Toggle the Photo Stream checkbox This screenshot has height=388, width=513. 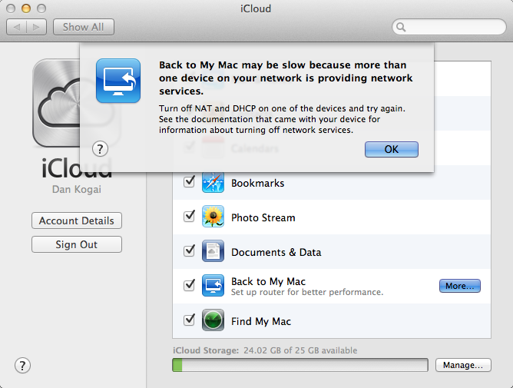click(x=189, y=216)
